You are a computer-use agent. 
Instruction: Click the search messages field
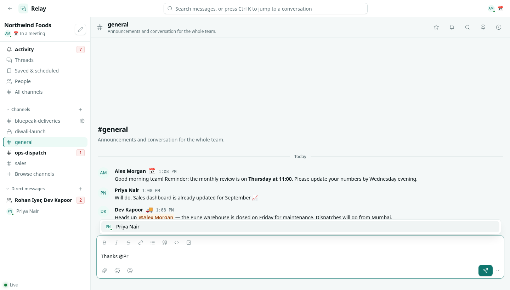tap(266, 8)
